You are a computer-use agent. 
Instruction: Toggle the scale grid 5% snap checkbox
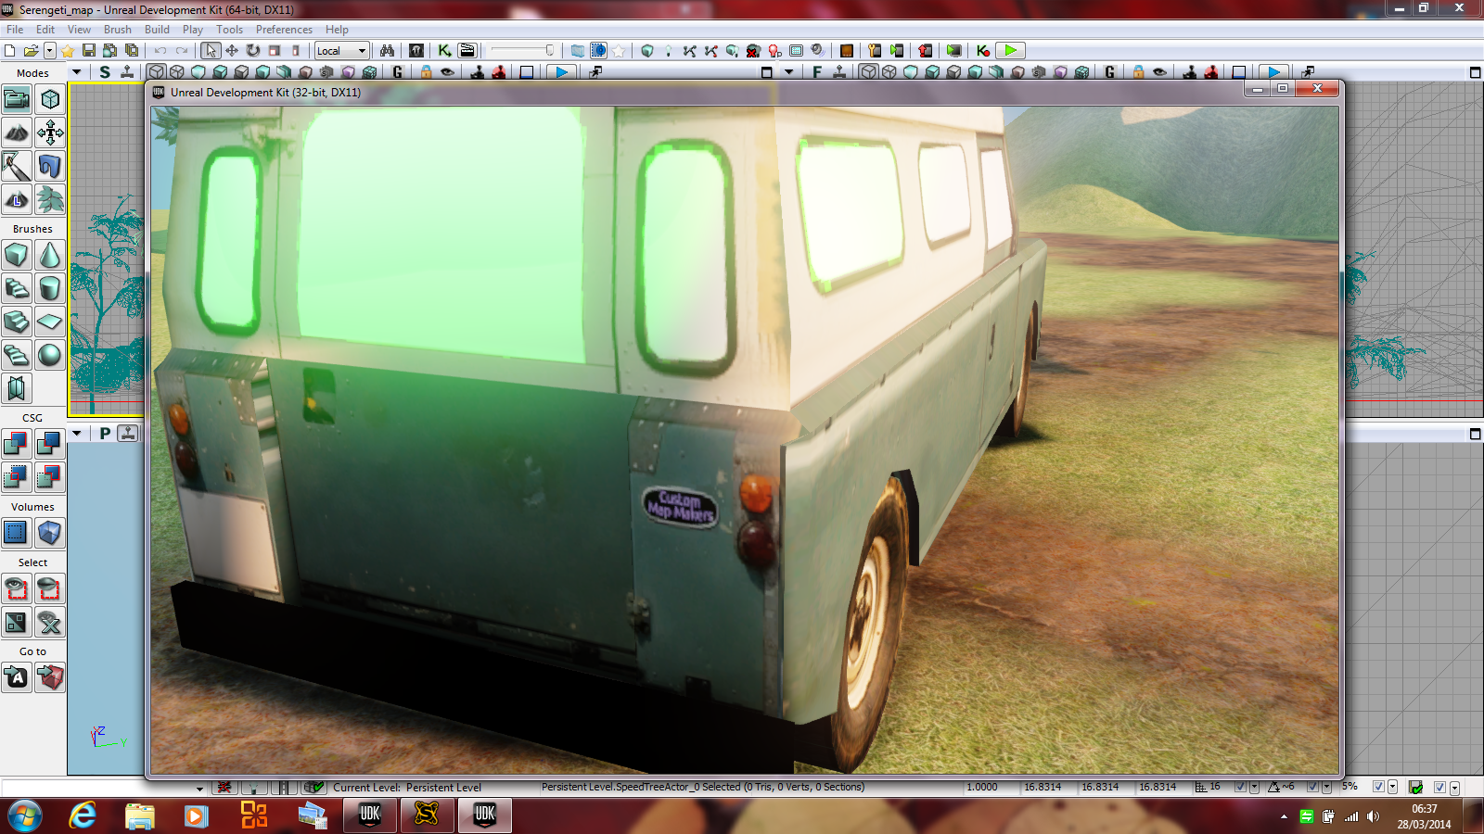click(1378, 787)
